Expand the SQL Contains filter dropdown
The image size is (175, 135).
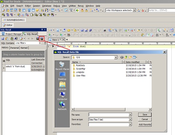click(x=40, y=43)
